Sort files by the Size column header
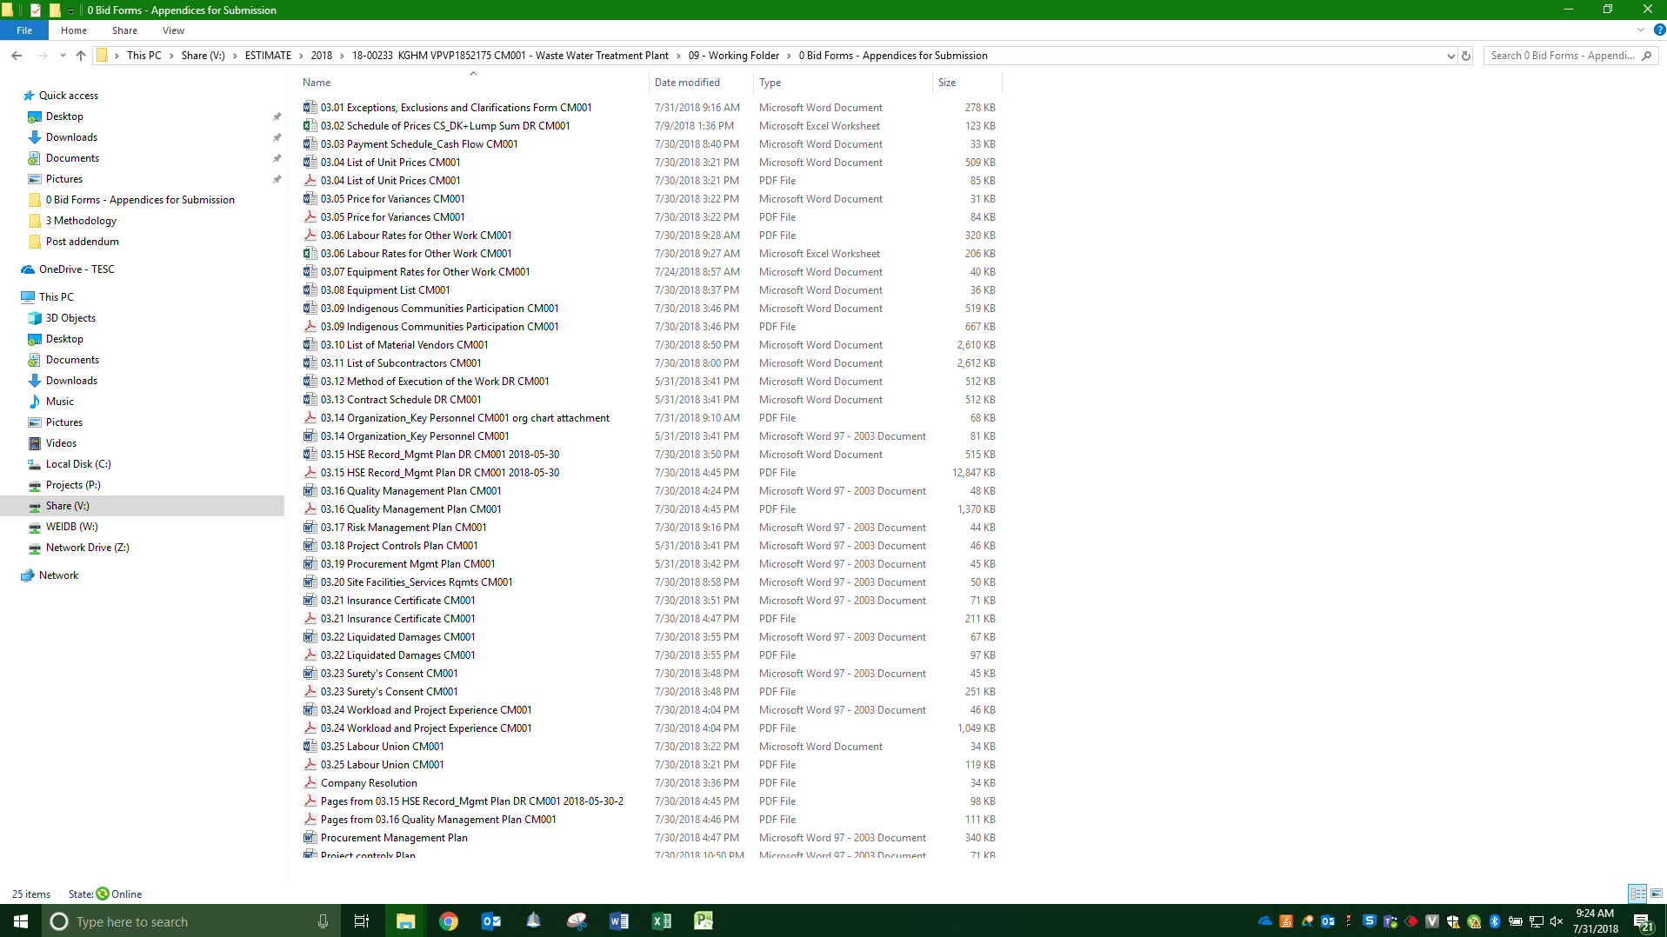This screenshot has height=937, width=1667. (967, 83)
